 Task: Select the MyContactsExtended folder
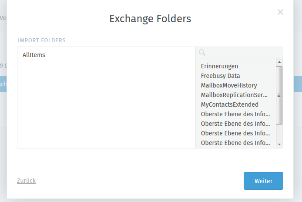tap(230, 104)
